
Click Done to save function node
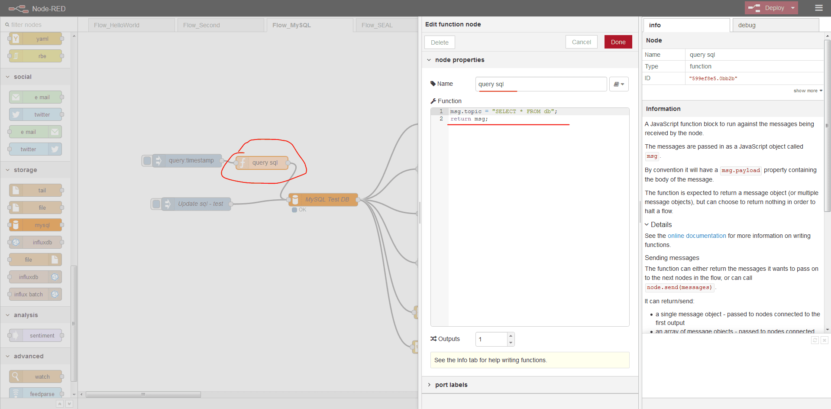(618, 42)
